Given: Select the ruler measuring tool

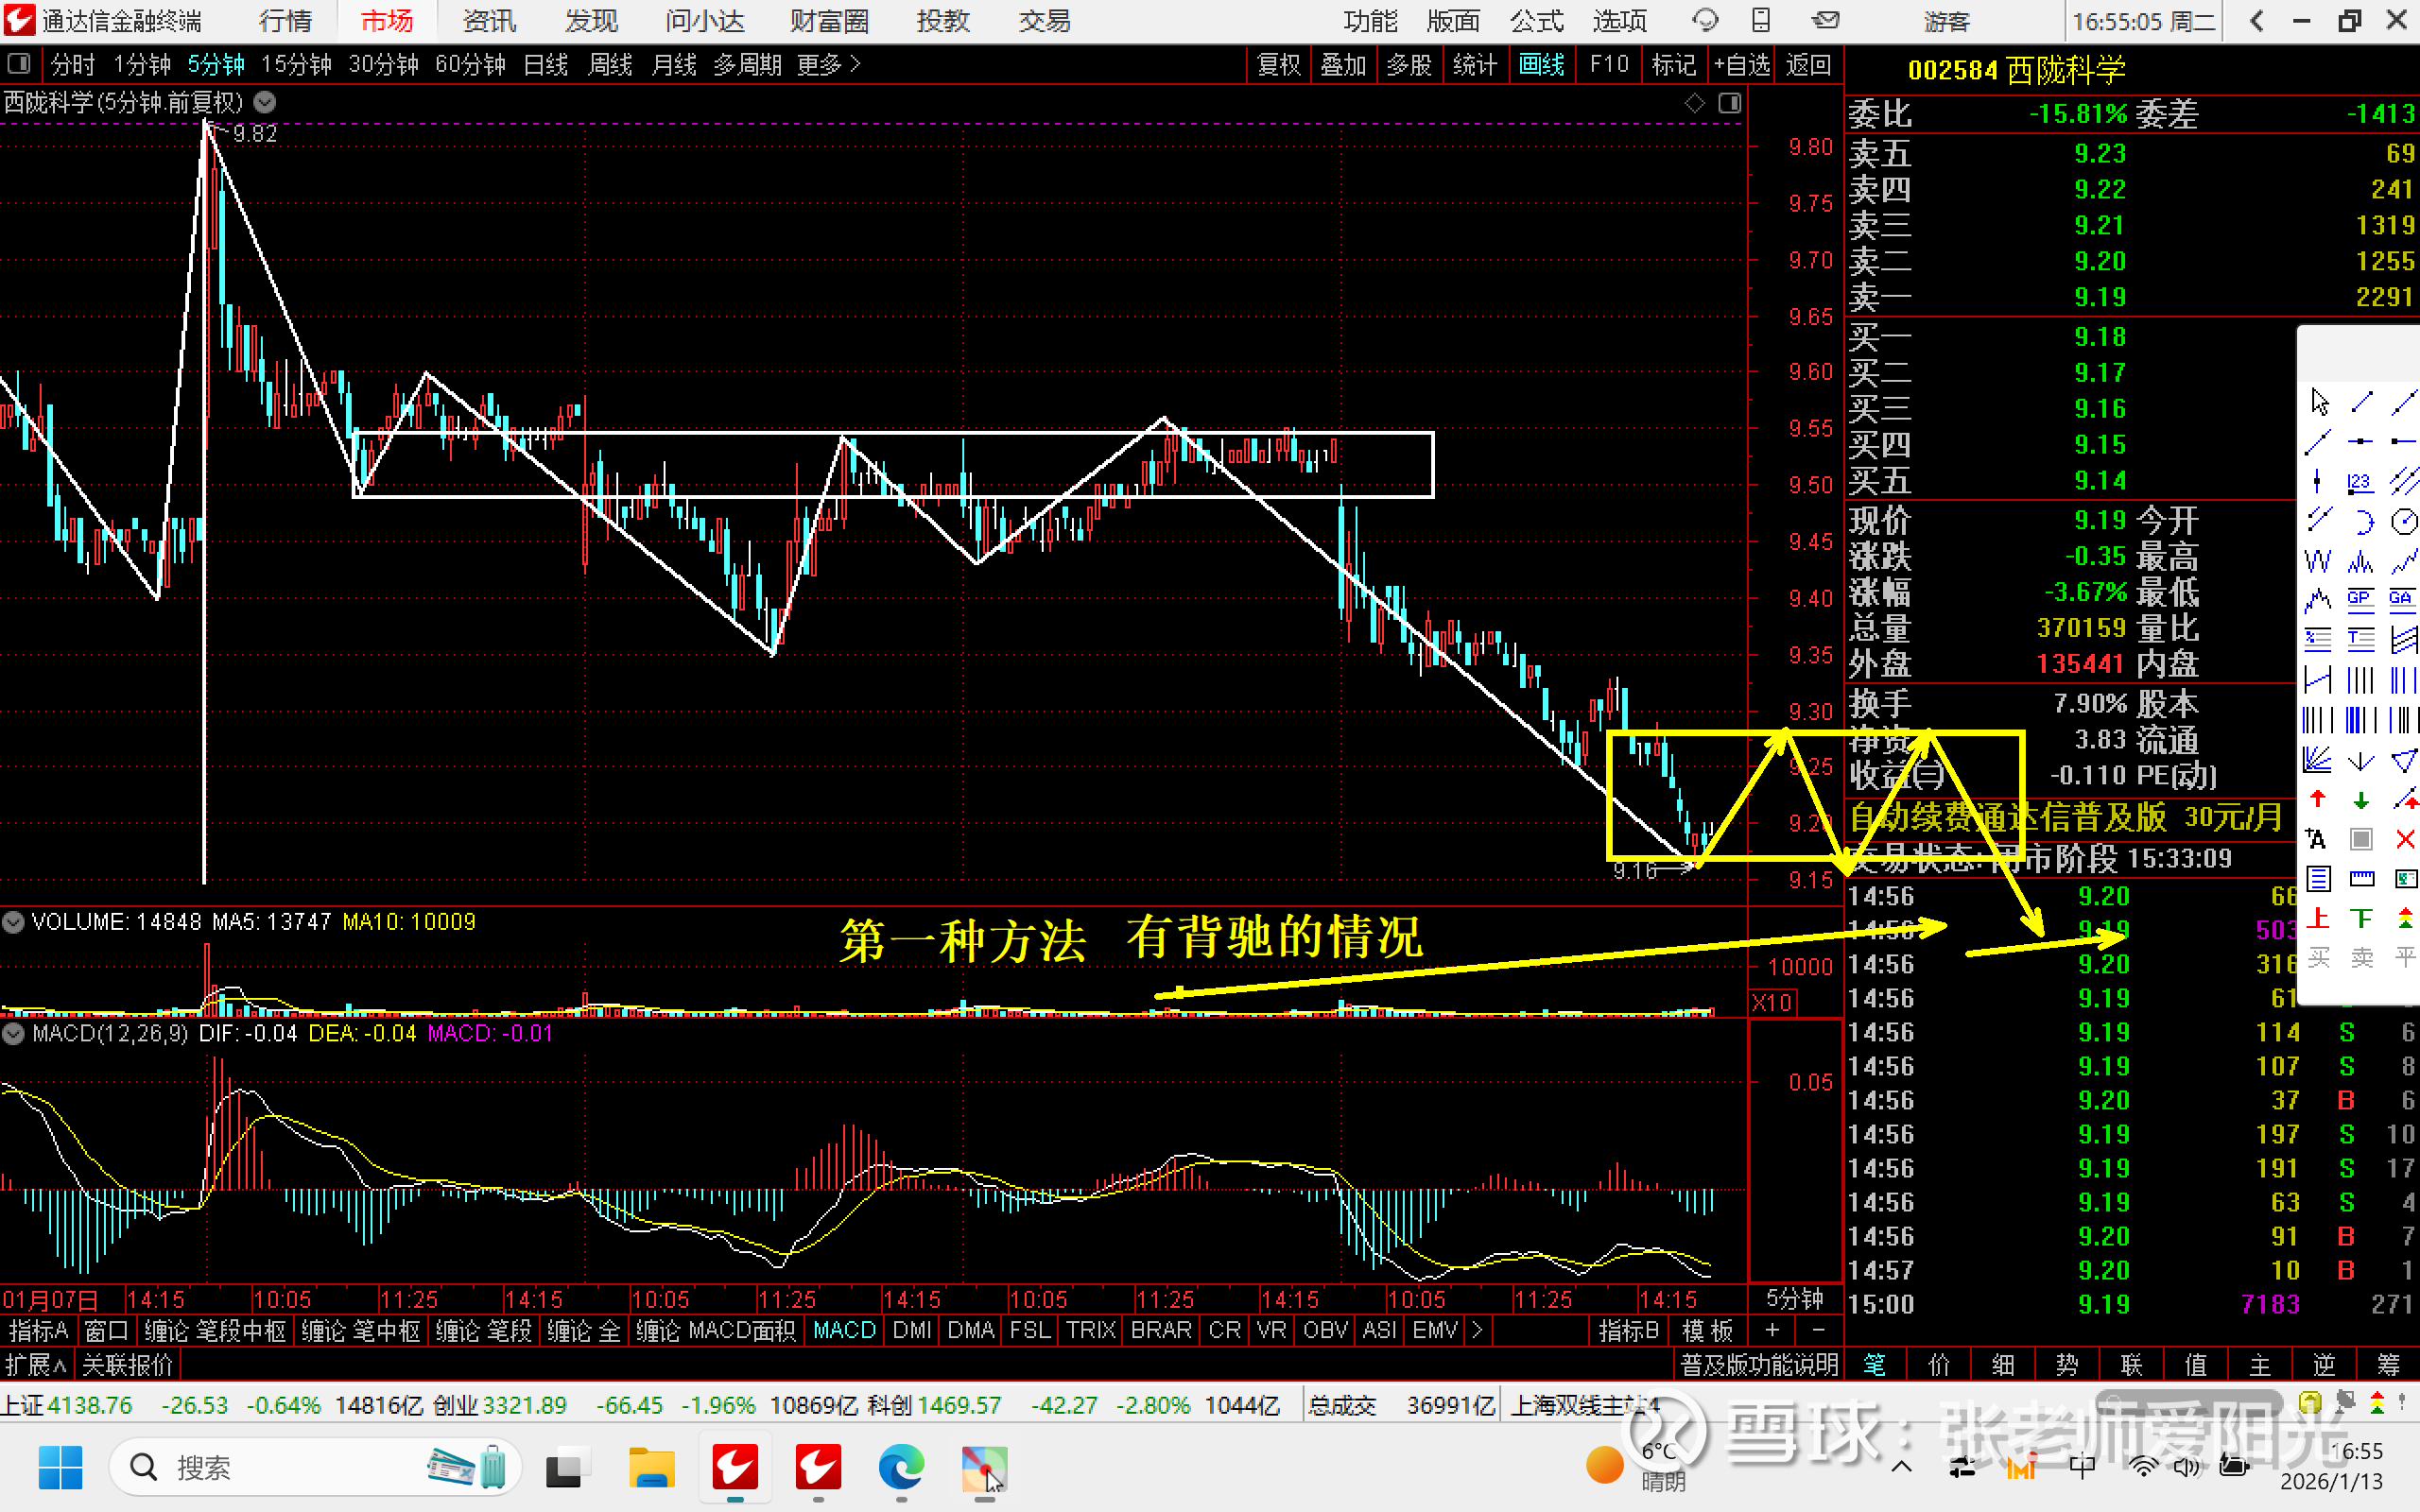Looking at the screenshot, I should tap(2361, 879).
